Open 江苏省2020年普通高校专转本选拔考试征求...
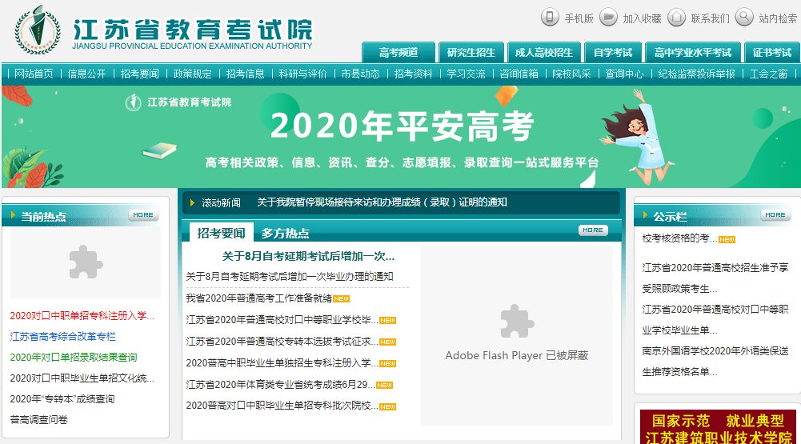The width and height of the screenshot is (801, 444). pyautogui.click(x=282, y=342)
